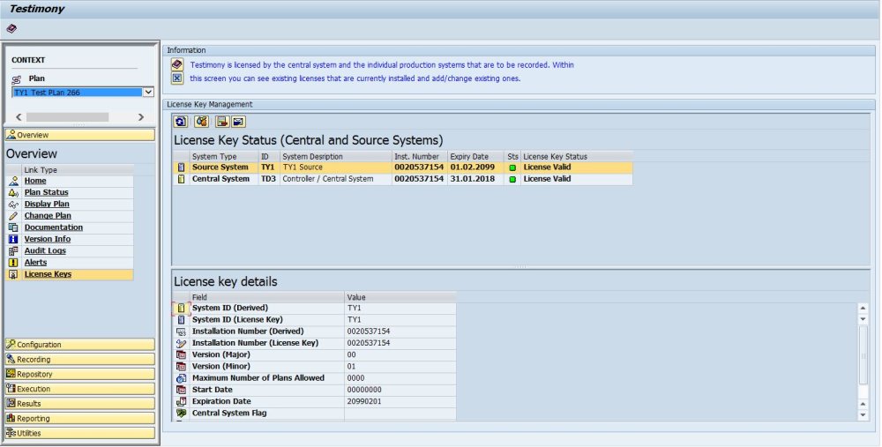882x447 pixels.
Task: Click the icon beside Audit Logs
Action: tap(13, 250)
